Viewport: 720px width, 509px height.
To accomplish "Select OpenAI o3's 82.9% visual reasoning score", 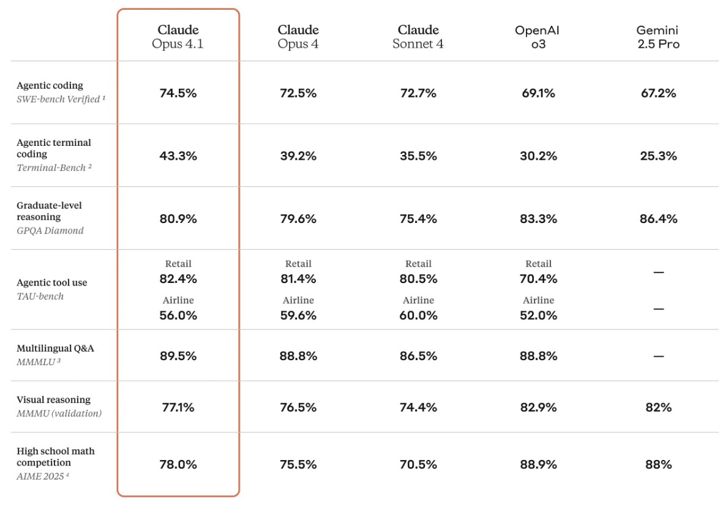I will click(538, 407).
